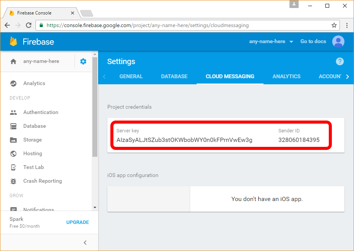Image resolution: width=354 pixels, height=251 pixels.
Task: Select the Sender ID number 328060184395
Action: 299,140
